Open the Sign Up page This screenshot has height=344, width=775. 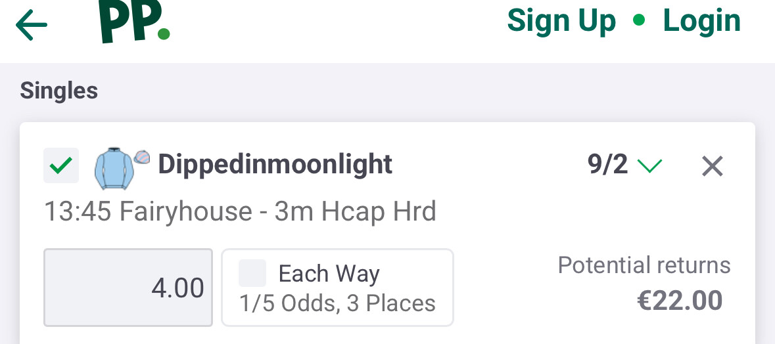(x=561, y=20)
